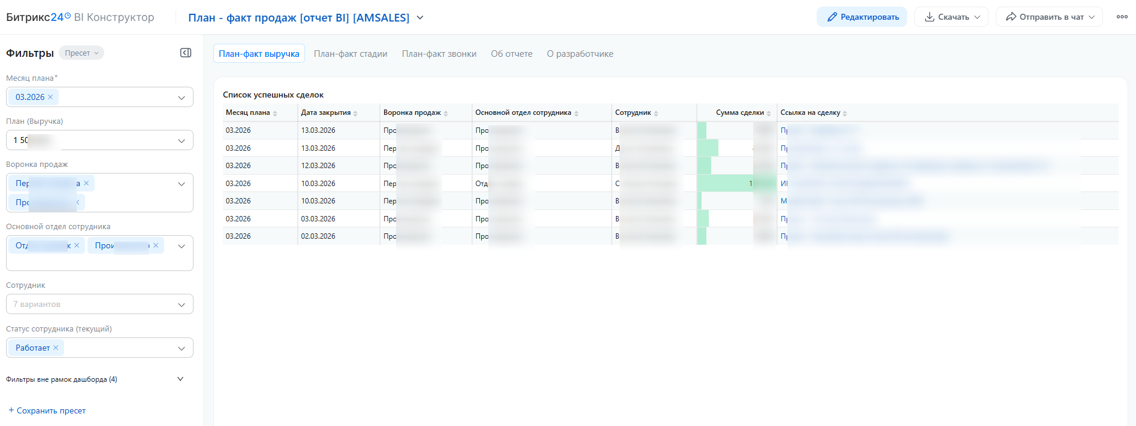Sort table by Дата закрытия column

pos(355,113)
